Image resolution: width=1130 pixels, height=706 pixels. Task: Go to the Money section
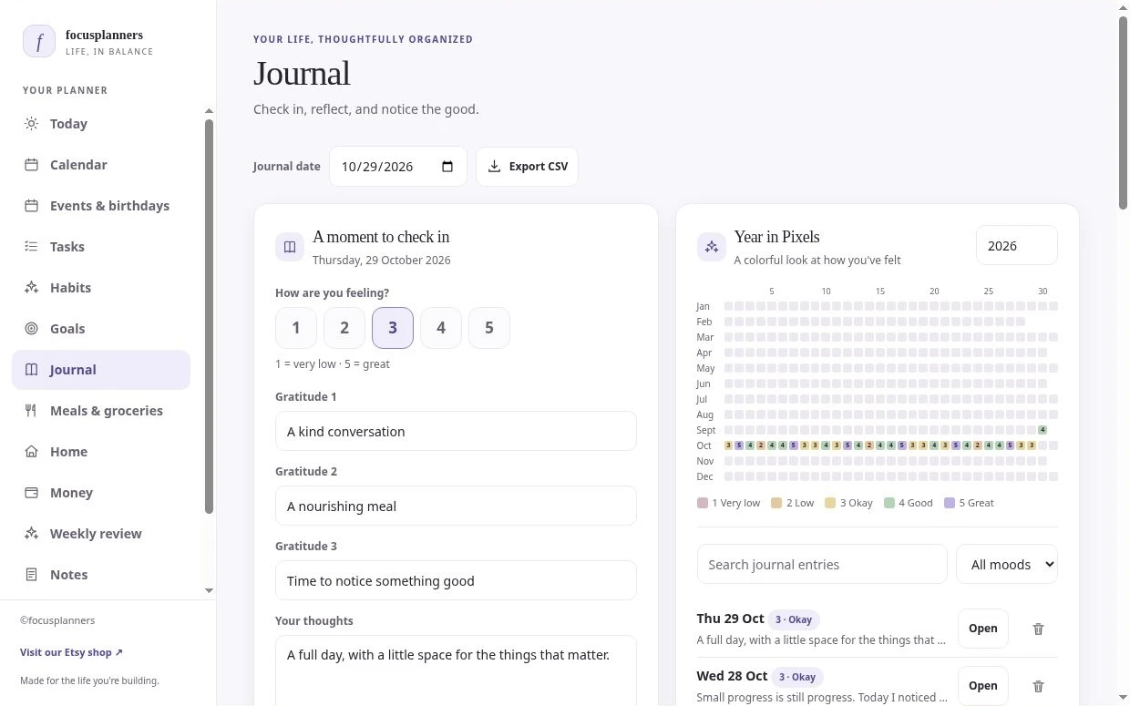pyautogui.click(x=101, y=493)
